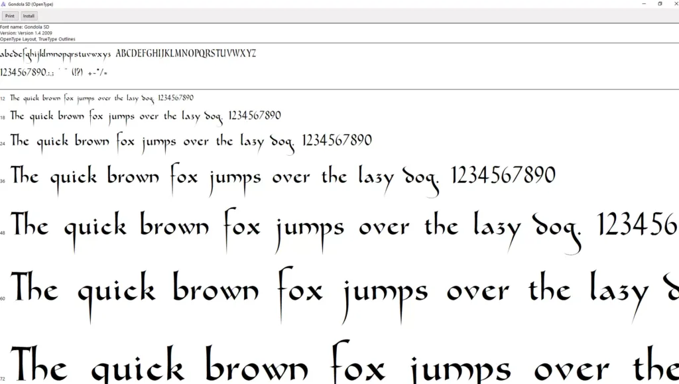
Task: Click the 36-point pangram sample line
Action: [282, 180]
